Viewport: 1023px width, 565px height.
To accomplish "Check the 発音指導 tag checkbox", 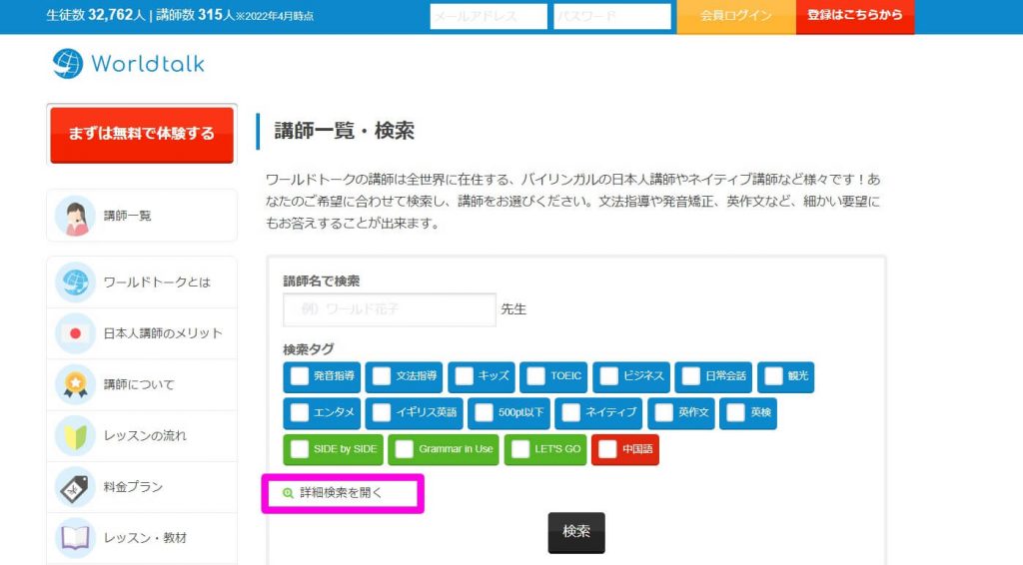I will [300, 376].
